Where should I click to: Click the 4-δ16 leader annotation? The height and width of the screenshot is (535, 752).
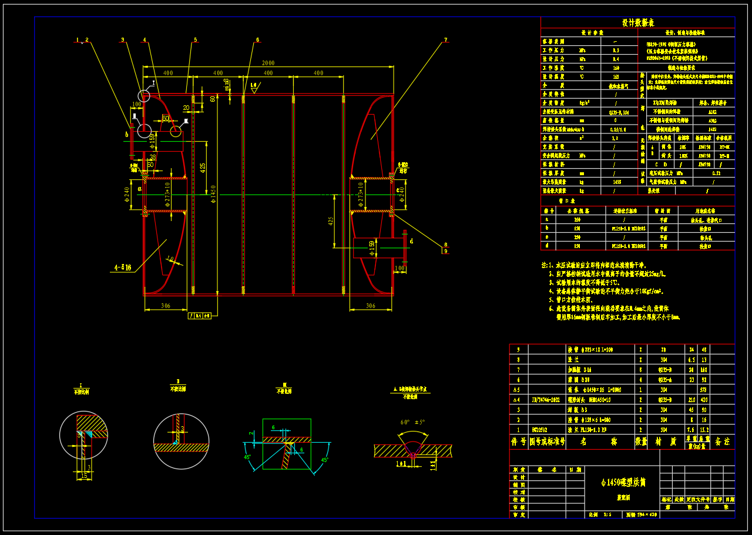[x=122, y=267]
